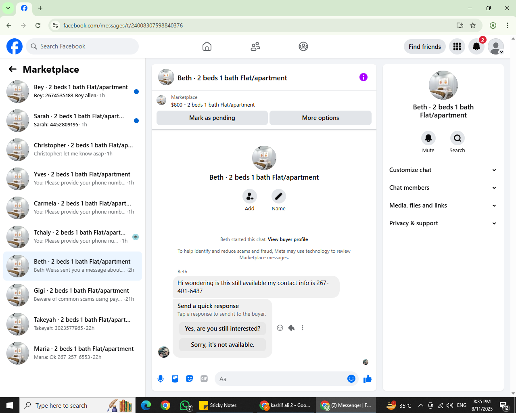Open the $800 listing link
This screenshot has height=413, width=516.
[x=213, y=105]
